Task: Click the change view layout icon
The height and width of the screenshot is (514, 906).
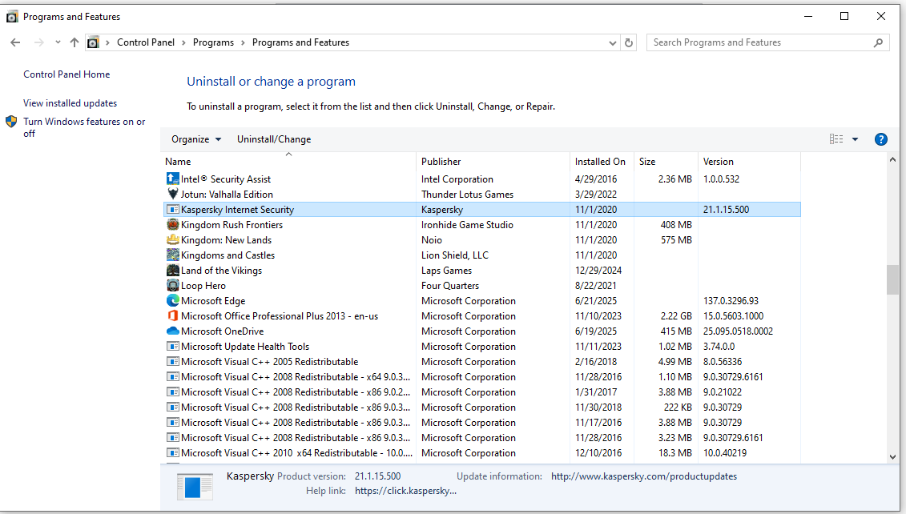Action: pyautogui.click(x=836, y=139)
